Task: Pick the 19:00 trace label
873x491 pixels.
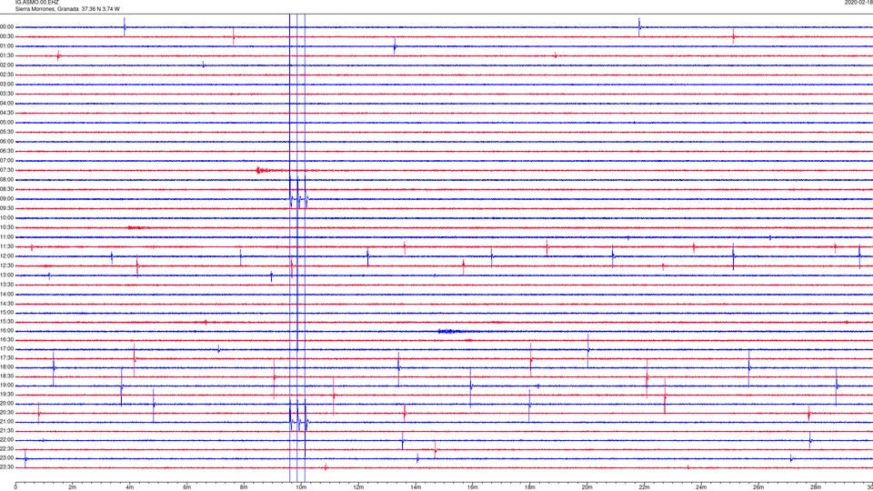Action: 7,386
